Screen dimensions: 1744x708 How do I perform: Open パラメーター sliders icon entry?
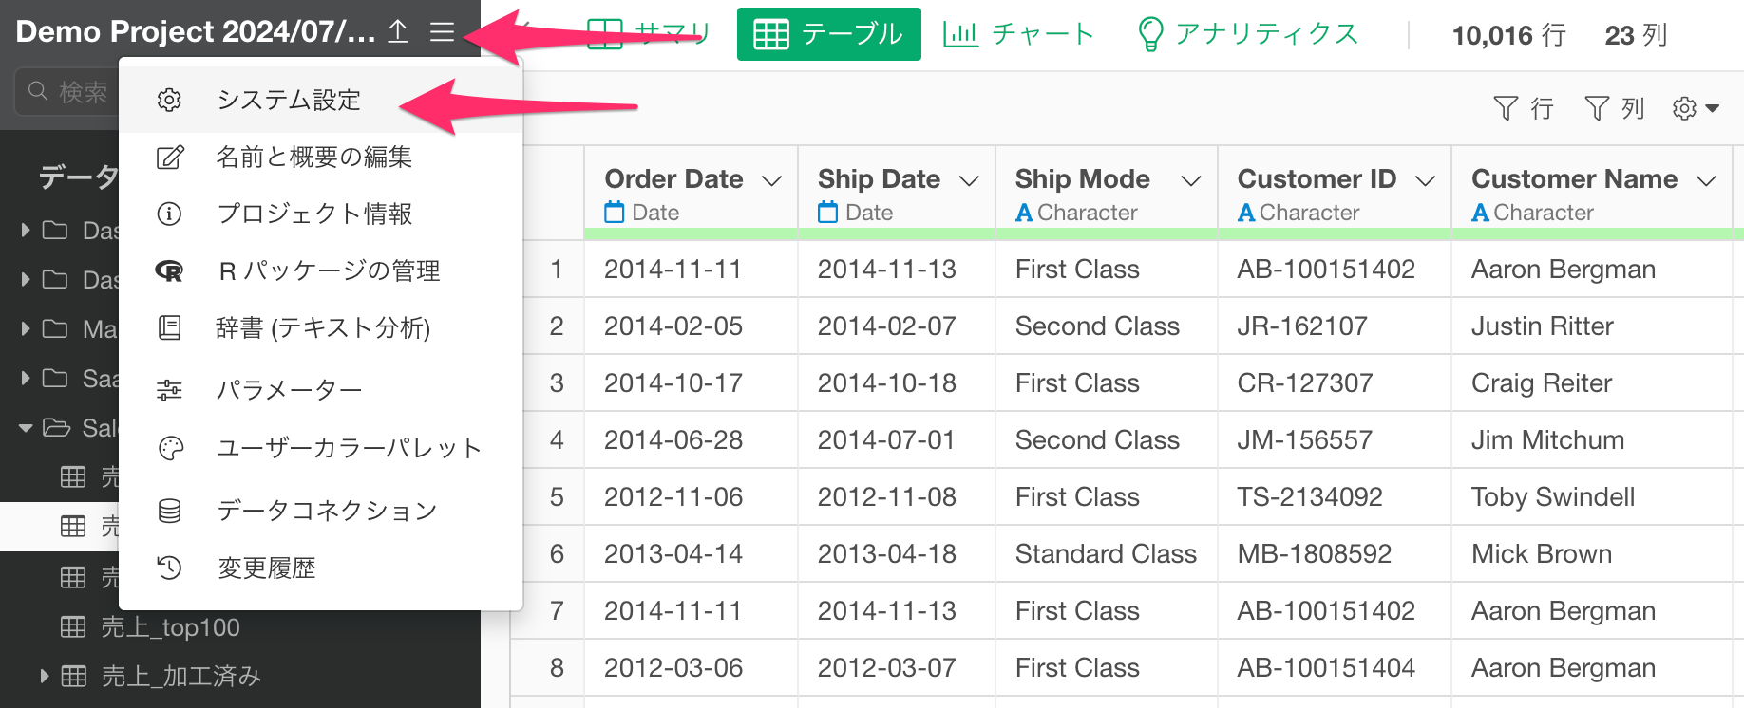pos(321,389)
